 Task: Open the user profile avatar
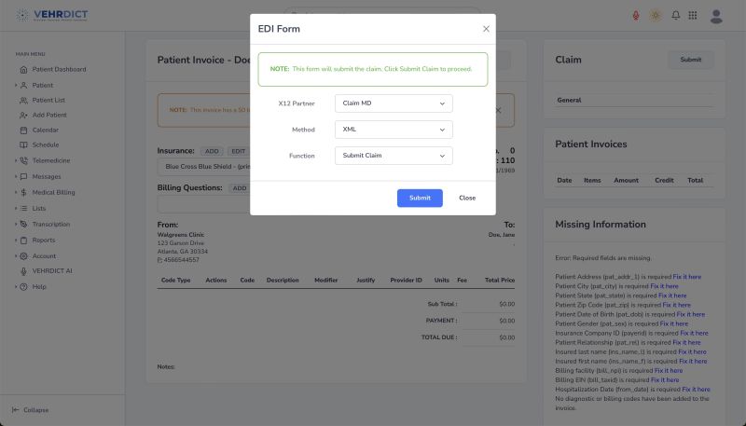pos(716,16)
